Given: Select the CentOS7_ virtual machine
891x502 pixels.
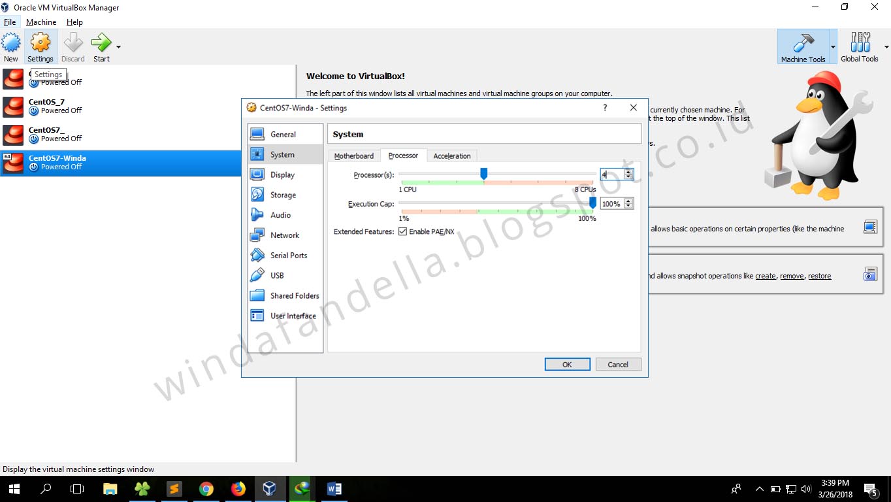Looking at the screenshot, I should tap(148, 135).
